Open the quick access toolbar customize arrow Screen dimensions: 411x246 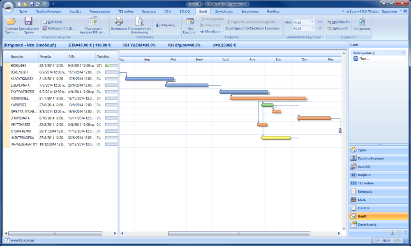(53, 4)
